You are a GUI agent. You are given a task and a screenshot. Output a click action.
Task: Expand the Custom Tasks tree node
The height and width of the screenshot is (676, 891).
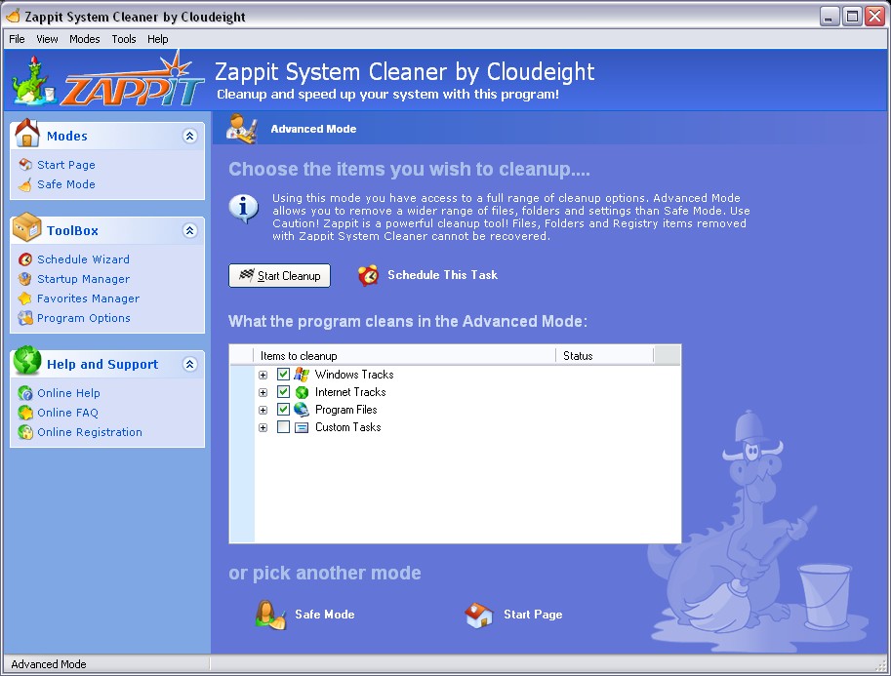pyautogui.click(x=263, y=428)
